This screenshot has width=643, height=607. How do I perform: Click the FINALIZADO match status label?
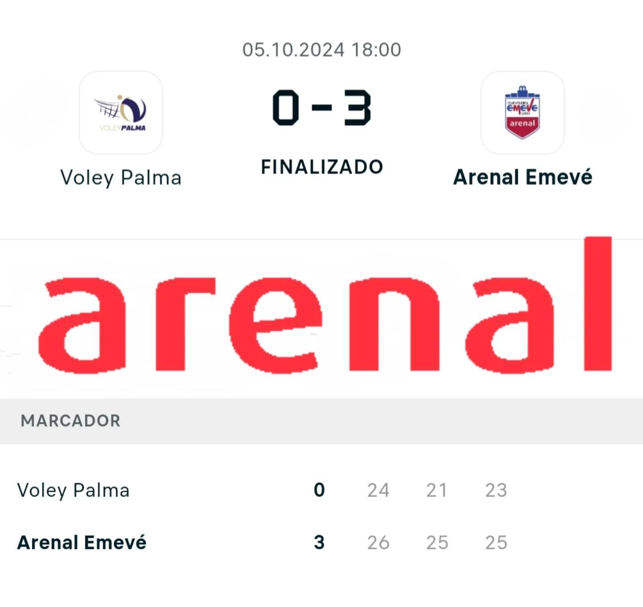322,167
